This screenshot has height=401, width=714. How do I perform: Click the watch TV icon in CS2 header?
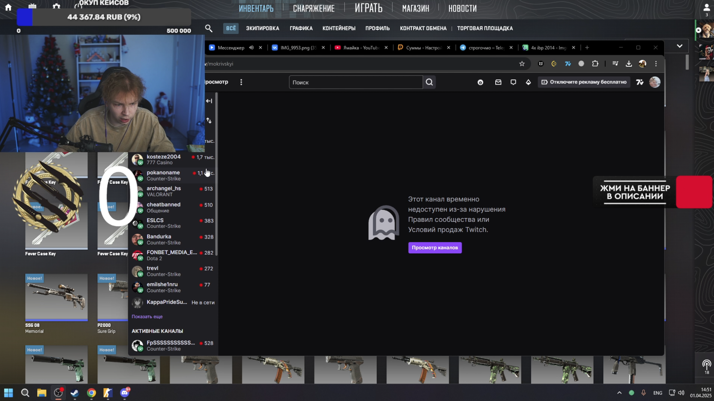point(32,6)
